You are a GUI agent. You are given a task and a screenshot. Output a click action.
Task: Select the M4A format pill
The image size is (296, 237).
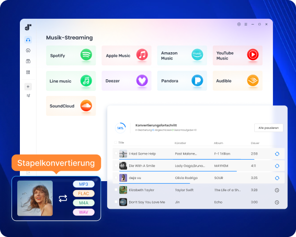tap(84, 203)
